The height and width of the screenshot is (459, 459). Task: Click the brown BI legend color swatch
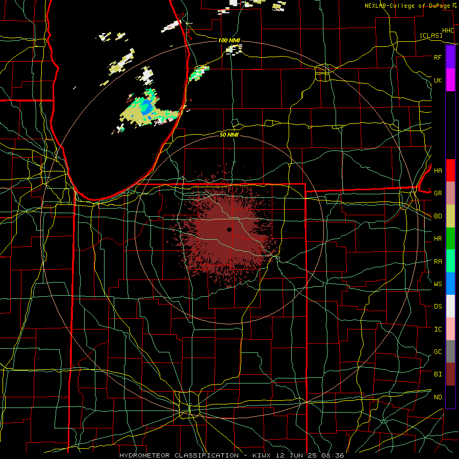click(450, 374)
